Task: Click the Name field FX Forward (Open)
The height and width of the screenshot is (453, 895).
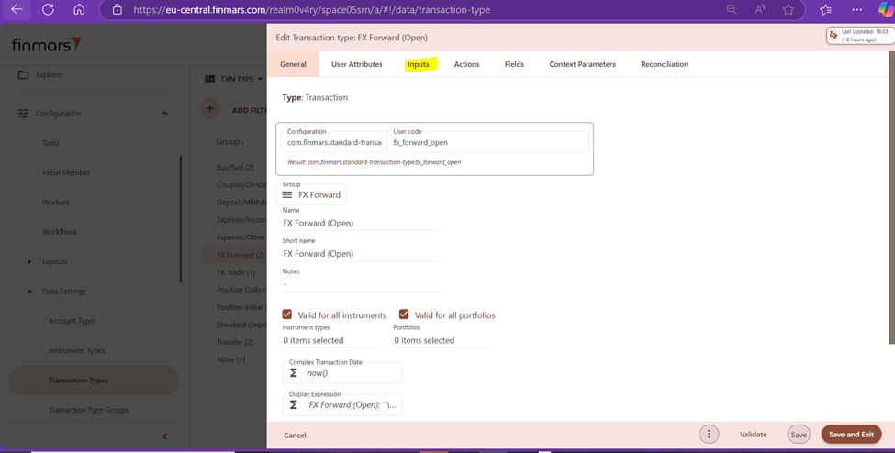Action: (x=361, y=223)
